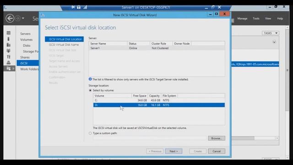The height and width of the screenshot is (165, 293).
Task: Open the View menu
Action: click(268, 18)
